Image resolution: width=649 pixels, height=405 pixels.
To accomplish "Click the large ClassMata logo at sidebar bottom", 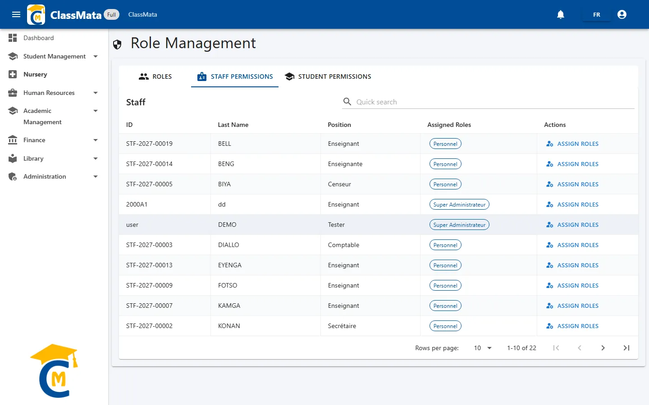I will (54, 371).
